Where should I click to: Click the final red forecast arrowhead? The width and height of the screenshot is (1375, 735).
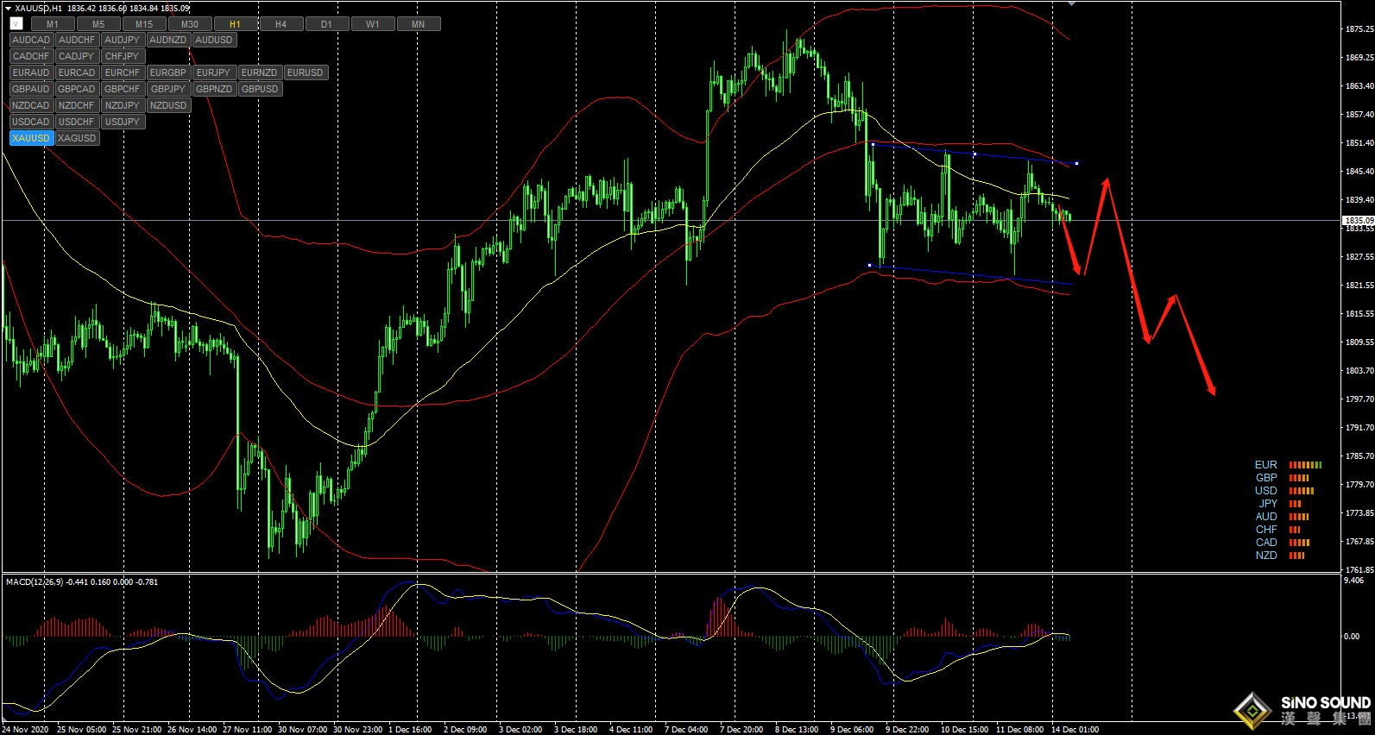tap(1212, 391)
